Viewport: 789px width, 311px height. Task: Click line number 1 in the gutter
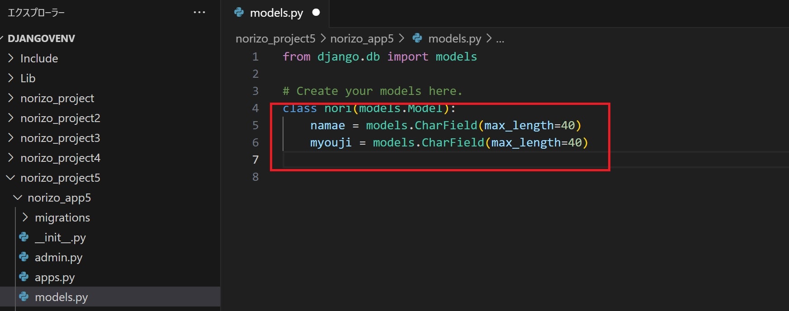tap(255, 57)
